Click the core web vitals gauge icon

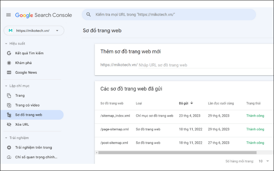(9, 157)
